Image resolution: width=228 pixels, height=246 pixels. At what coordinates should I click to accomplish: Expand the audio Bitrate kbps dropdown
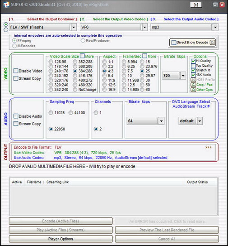(x=161, y=121)
